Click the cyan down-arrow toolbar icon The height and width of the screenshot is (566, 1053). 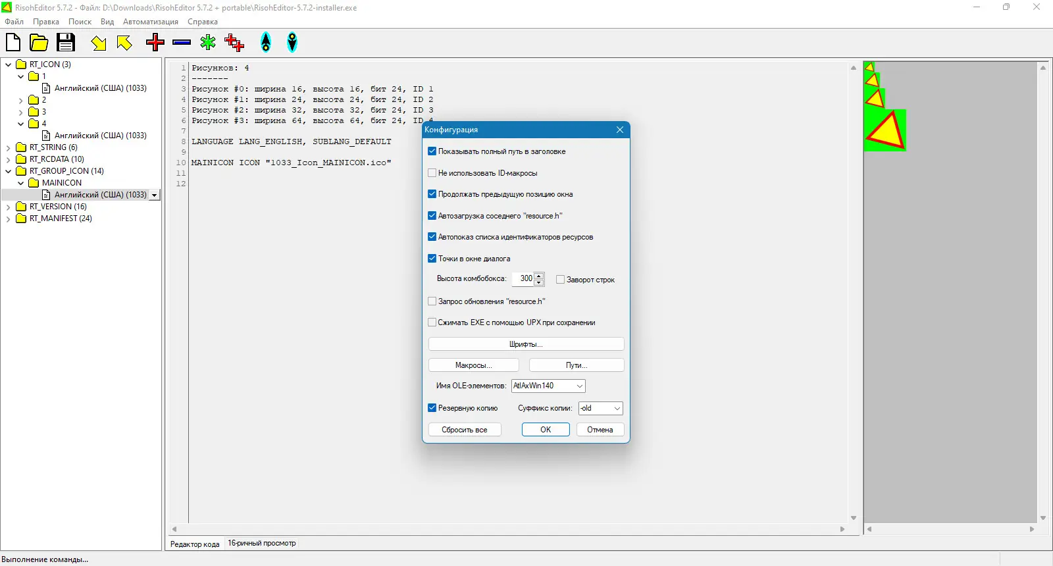(x=292, y=43)
